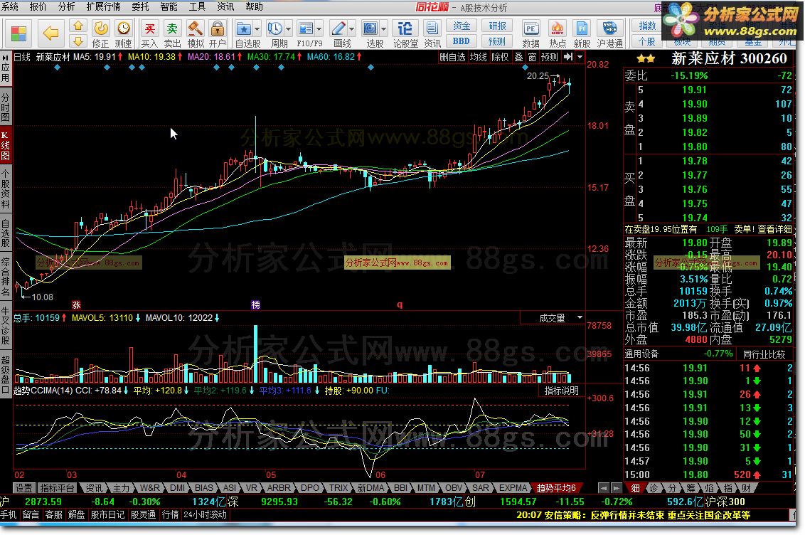Open the 论股堂 forum icon
Viewport: 805px width, 535px height.
coord(405,34)
